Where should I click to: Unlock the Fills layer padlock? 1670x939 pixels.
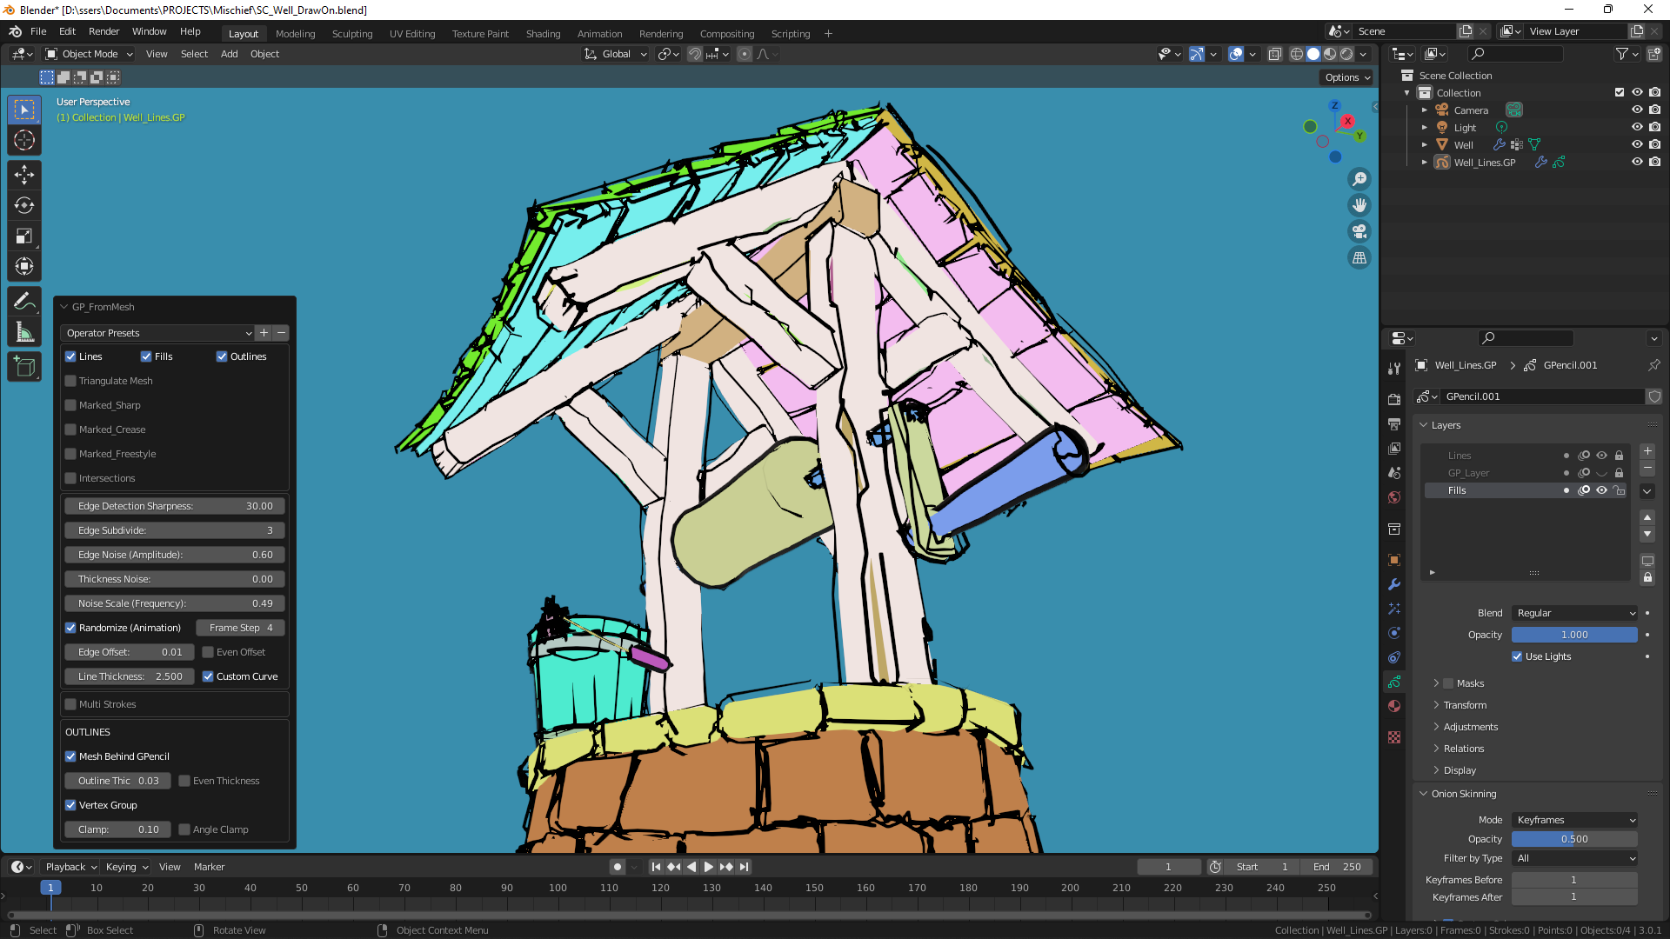point(1620,490)
